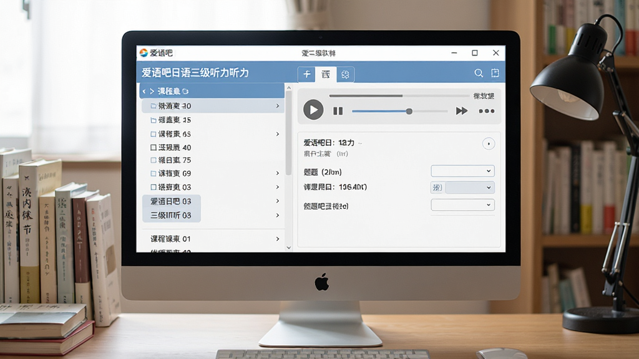Click the folder icon on the highlighted top row
The width and height of the screenshot is (639, 359).
(154, 106)
